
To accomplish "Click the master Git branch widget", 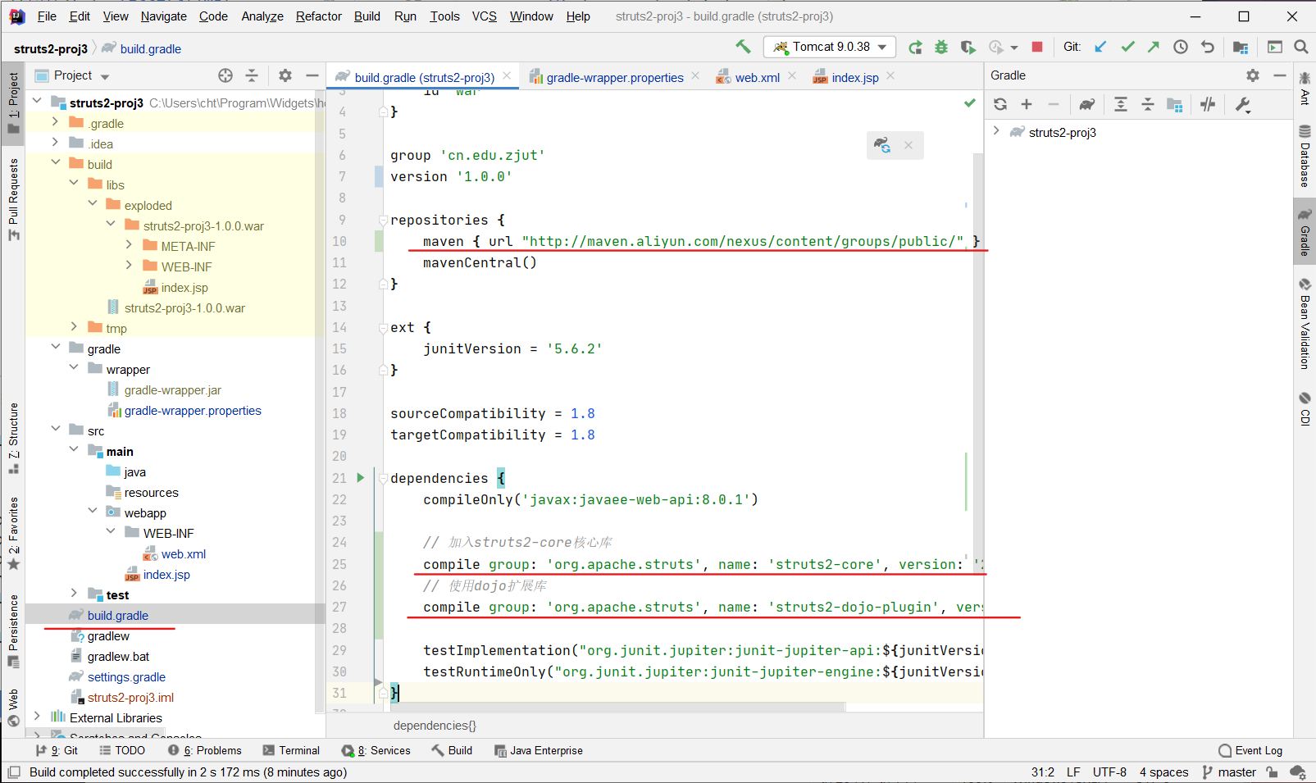I will coord(1229,772).
